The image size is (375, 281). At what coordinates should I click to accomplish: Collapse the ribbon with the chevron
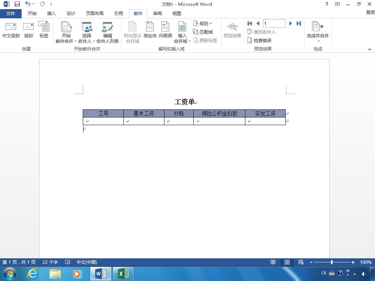coord(370,49)
